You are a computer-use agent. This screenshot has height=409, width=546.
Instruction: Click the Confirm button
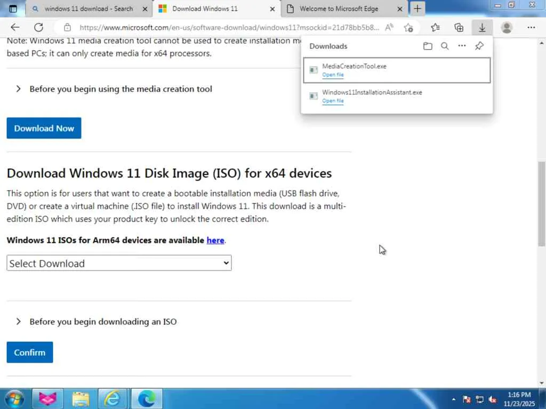[x=30, y=353]
